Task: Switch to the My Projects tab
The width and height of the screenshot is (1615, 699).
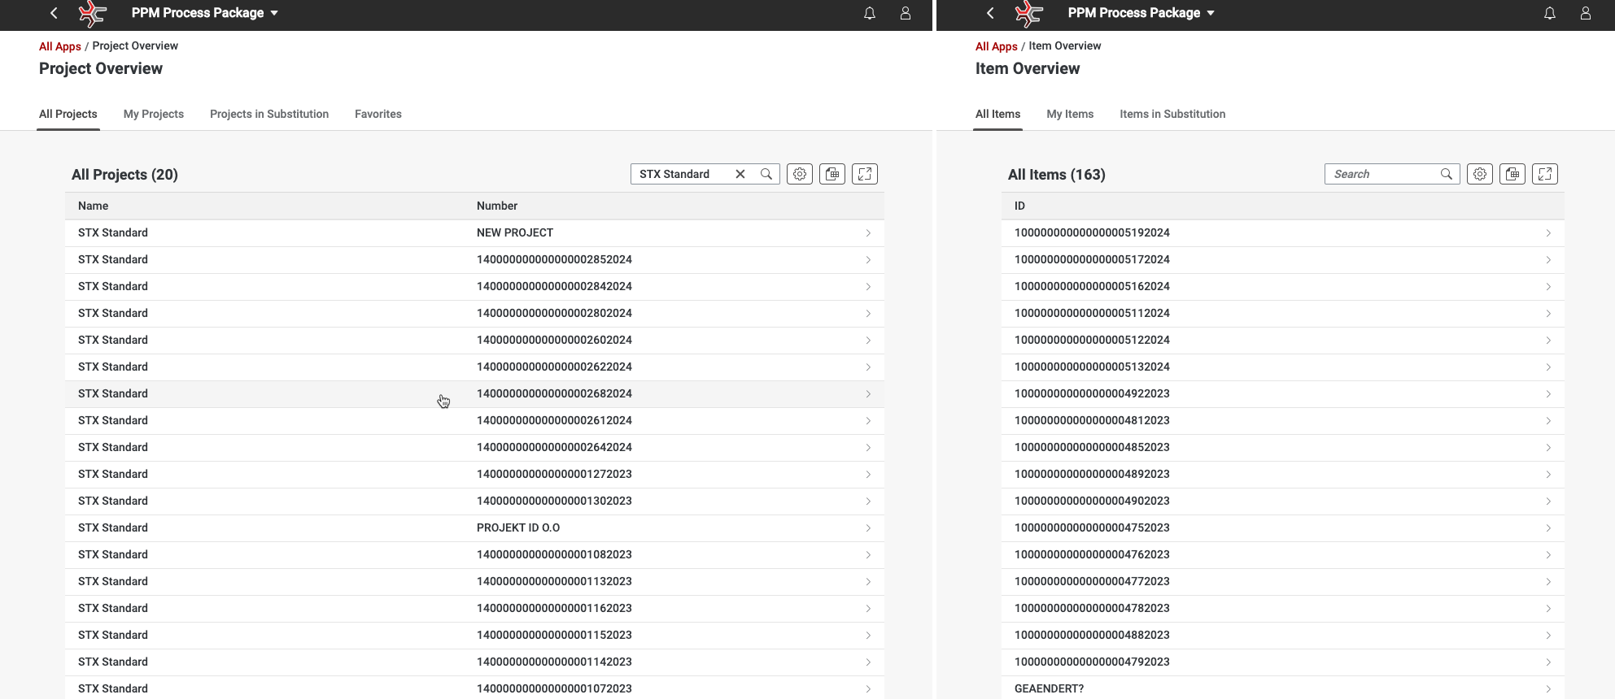Action: point(154,114)
